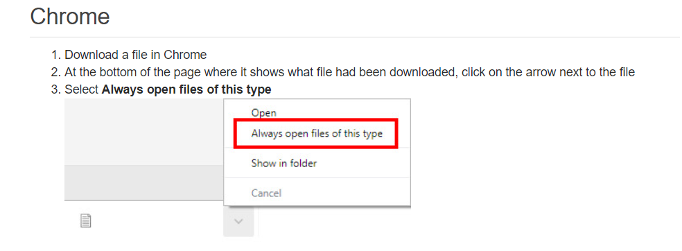682x251 pixels.
Task: Click Cancel in the download menu
Action: pos(266,193)
